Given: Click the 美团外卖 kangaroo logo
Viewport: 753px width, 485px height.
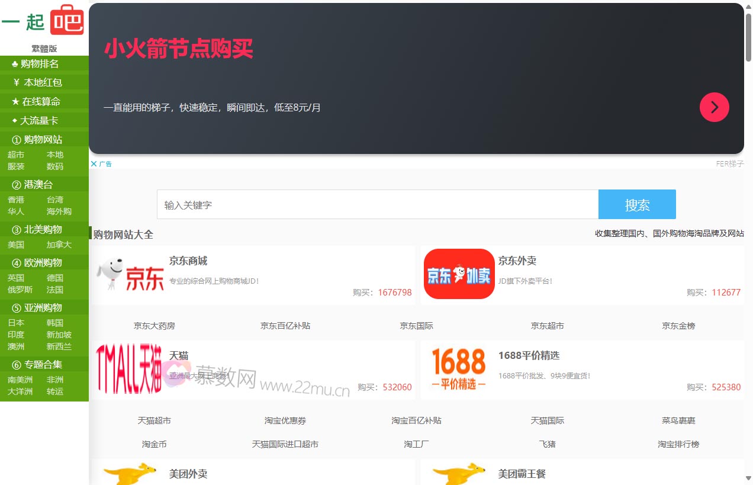Looking at the screenshot, I should tap(129, 472).
